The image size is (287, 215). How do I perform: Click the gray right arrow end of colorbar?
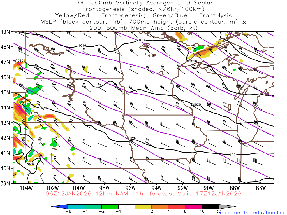(x=226, y=207)
